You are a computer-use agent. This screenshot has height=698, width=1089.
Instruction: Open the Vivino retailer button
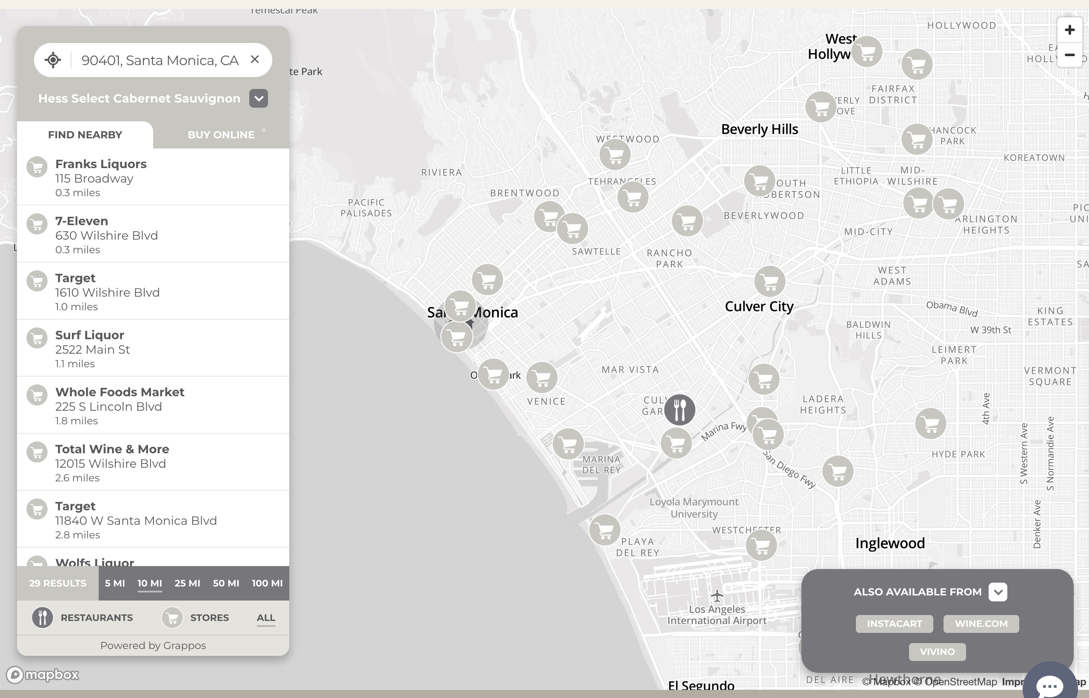click(x=937, y=652)
